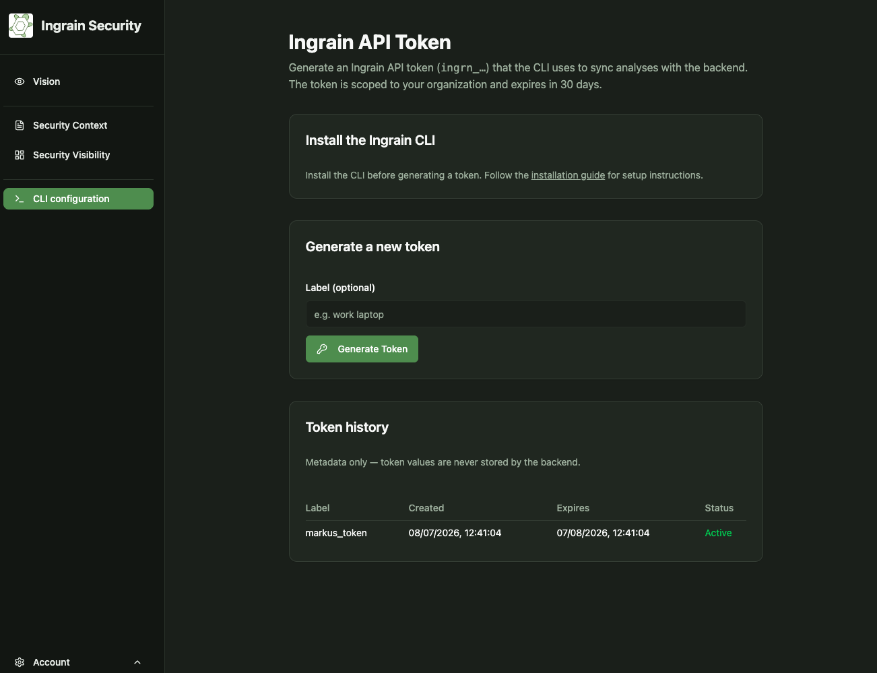
Task: Click the Label column header
Action: [x=317, y=508]
